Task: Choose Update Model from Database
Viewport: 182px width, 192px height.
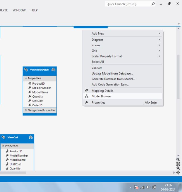Action: (123, 73)
